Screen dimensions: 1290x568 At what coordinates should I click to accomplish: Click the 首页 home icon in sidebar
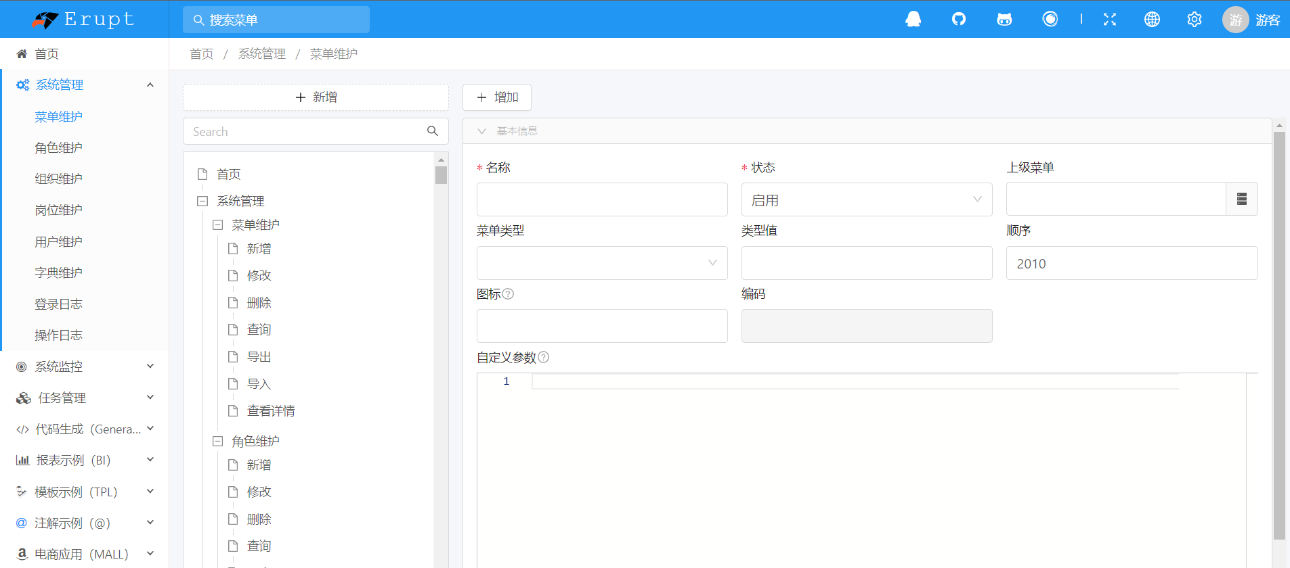point(22,54)
